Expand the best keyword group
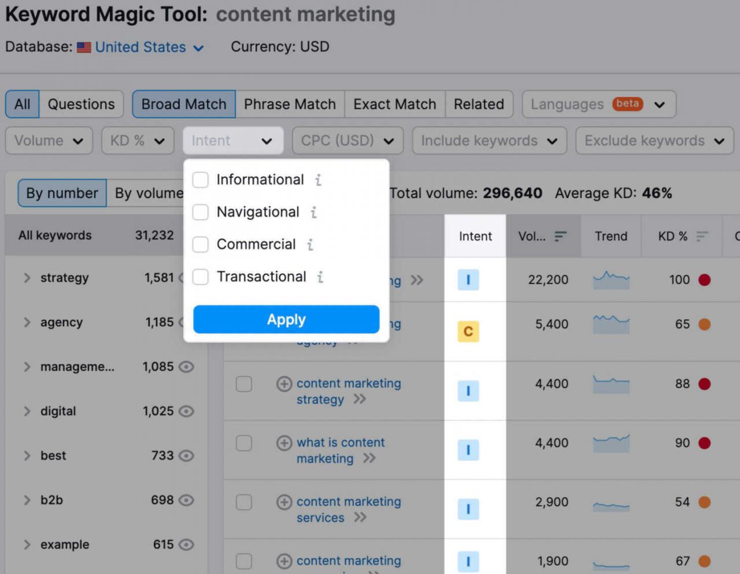This screenshot has width=740, height=574. point(27,456)
